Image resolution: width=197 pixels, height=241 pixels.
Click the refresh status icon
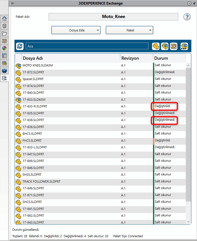click(x=20, y=46)
